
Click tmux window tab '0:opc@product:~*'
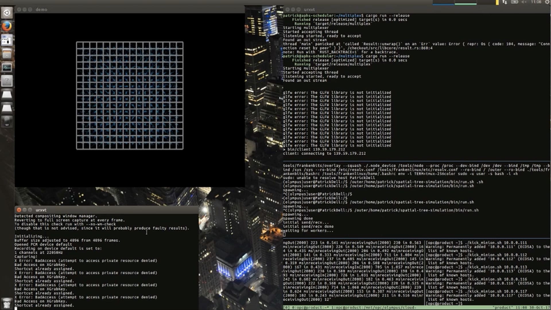point(311,307)
